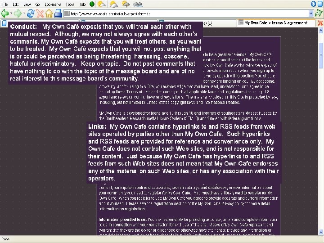Click the first sunny weather forecast icon
324x243 pixels.
[101, 4]
